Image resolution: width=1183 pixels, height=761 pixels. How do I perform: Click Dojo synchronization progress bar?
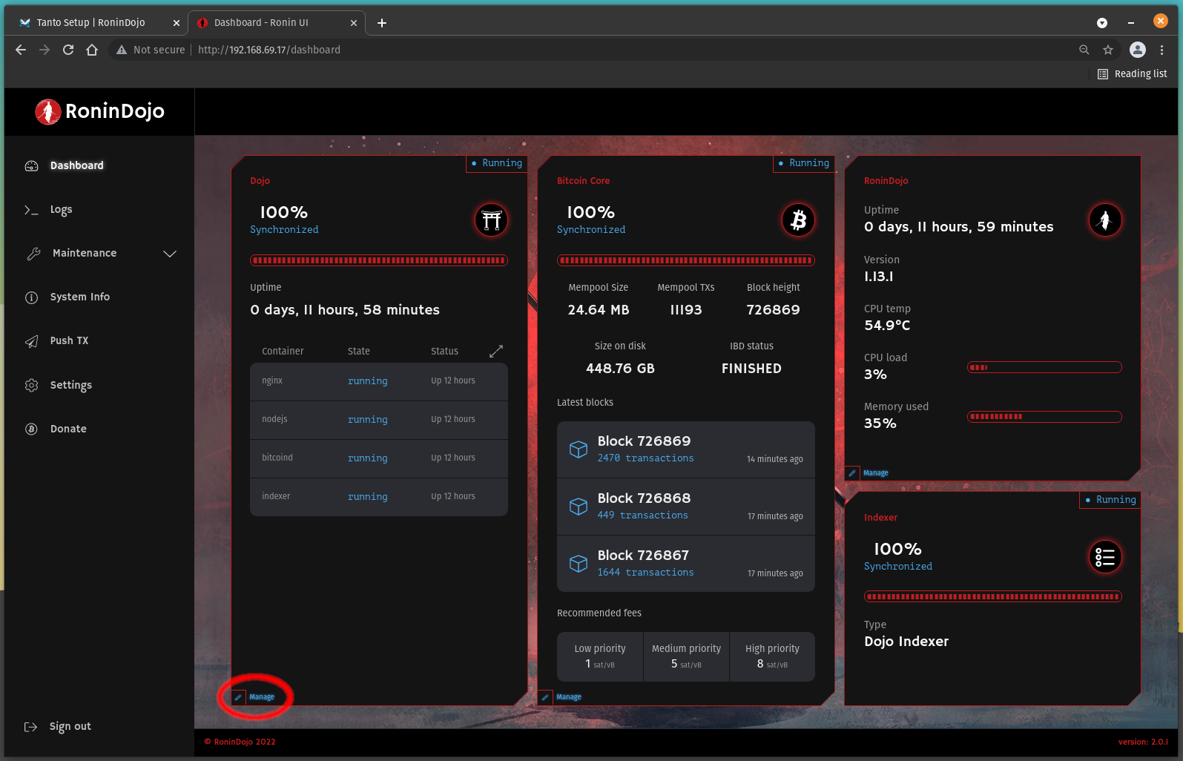point(379,260)
